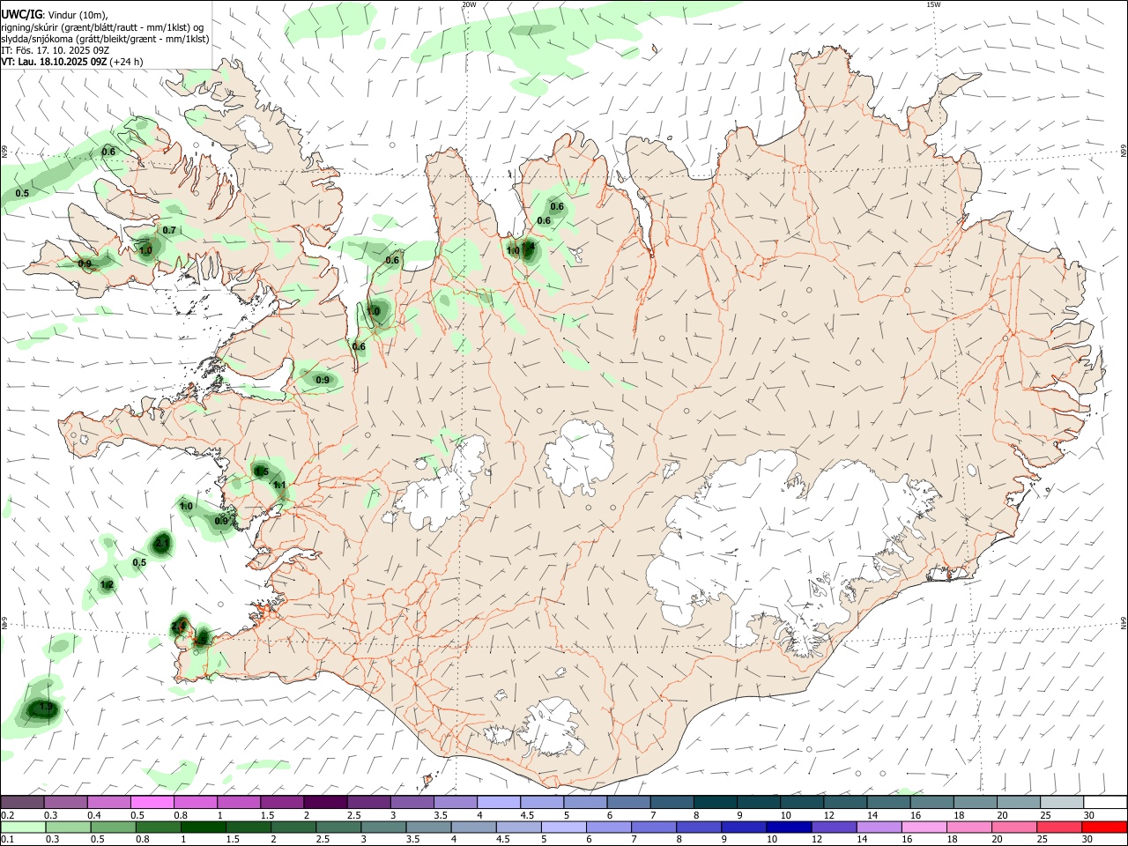This screenshot has height=846, width=1128.
Task: Click the 'slydda/snjókoma' legend description line
Action: pos(105,39)
